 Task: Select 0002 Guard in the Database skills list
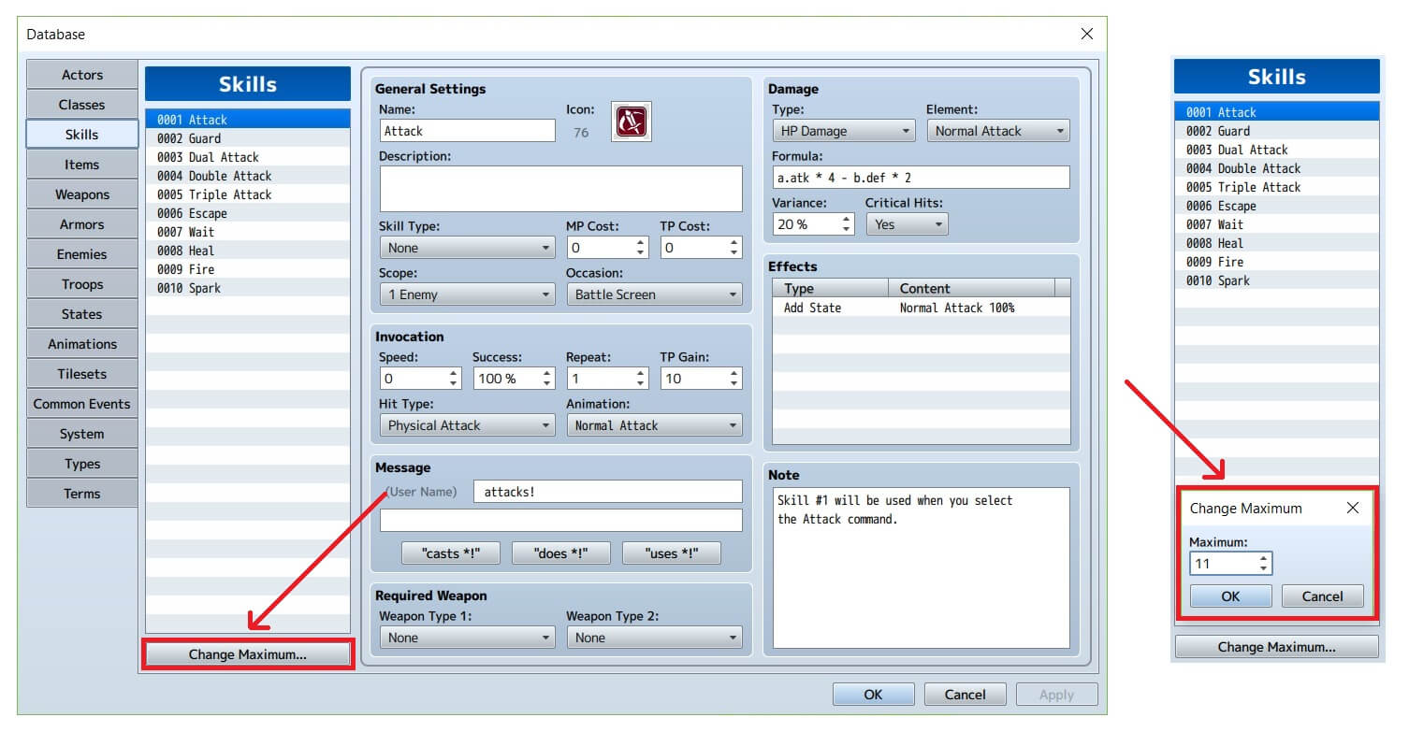(248, 138)
